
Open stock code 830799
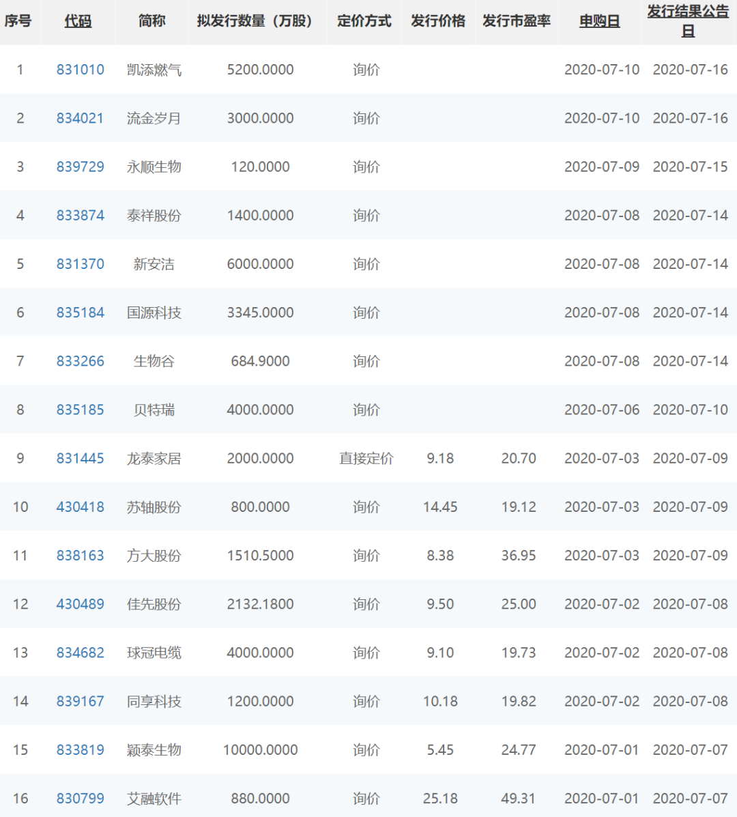pos(81,799)
